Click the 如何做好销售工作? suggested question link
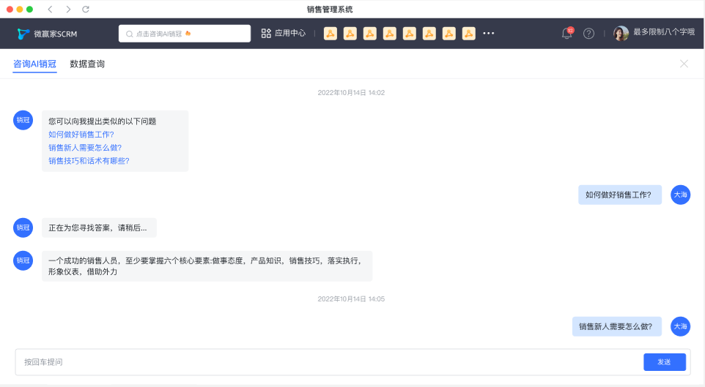The width and height of the screenshot is (705, 387). coord(81,135)
